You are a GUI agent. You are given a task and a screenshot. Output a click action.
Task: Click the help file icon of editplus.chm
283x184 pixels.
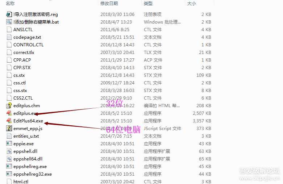[9, 105]
